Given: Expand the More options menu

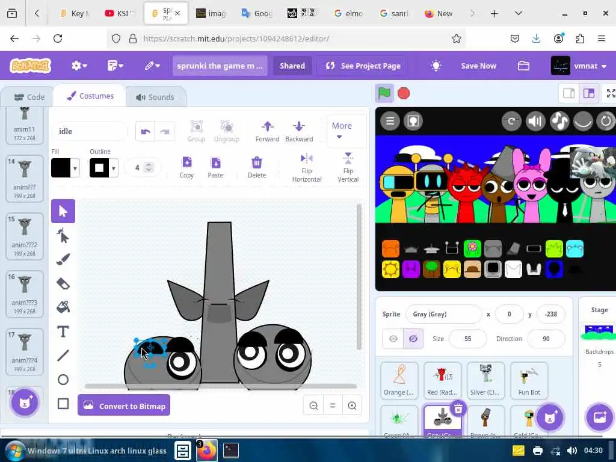Looking at the screenshot, I should [x=342, y=131].
